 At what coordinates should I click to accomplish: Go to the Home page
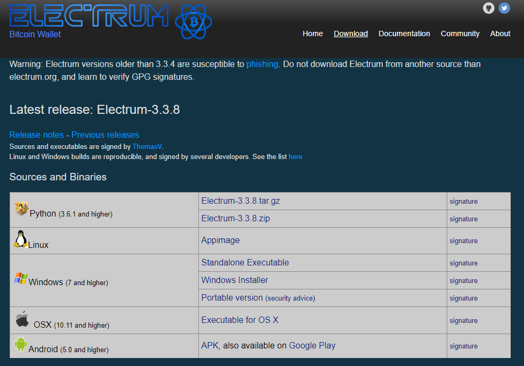(x=312, y=34)
